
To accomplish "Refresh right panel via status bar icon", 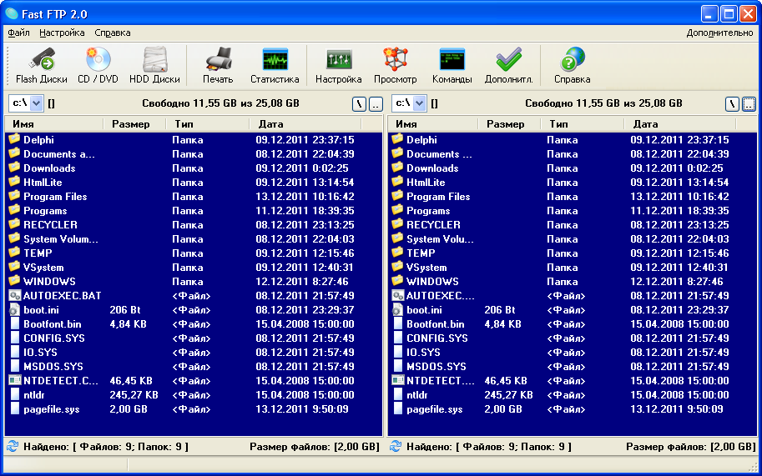I will [396, 446].
